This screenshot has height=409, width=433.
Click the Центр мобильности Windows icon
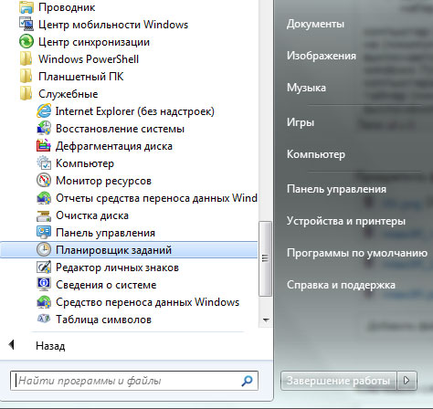click(26, 24)
